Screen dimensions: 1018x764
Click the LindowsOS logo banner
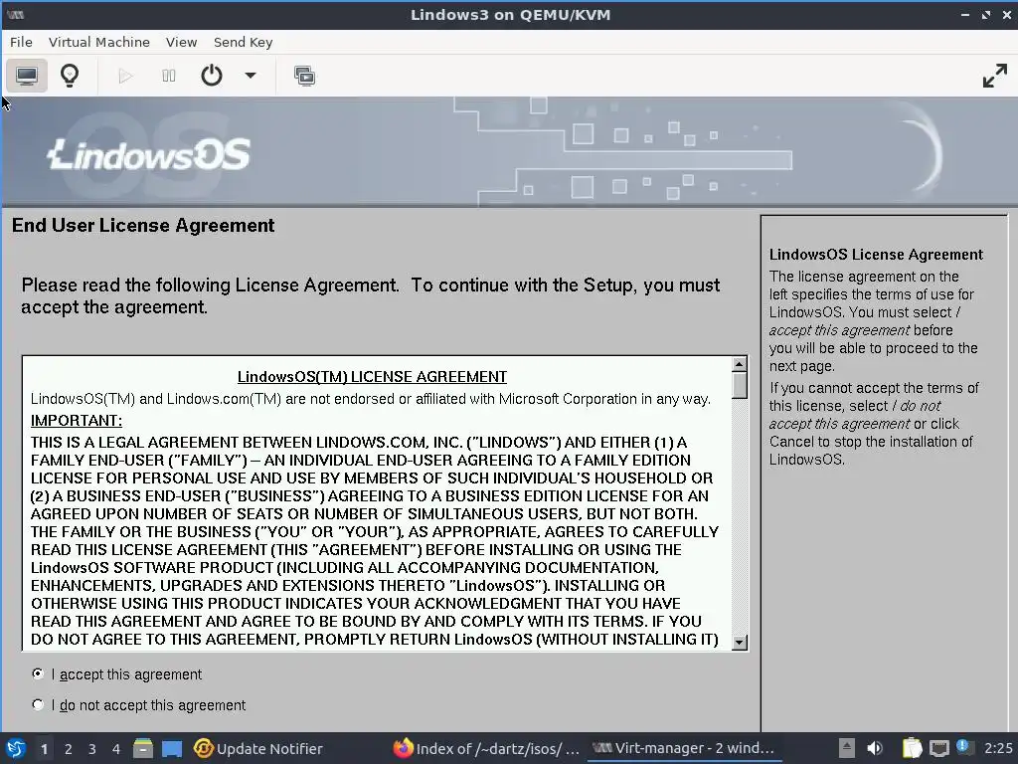coord(148,154)
